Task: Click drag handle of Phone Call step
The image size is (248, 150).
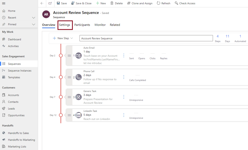Action: click(x=69, y=77)
